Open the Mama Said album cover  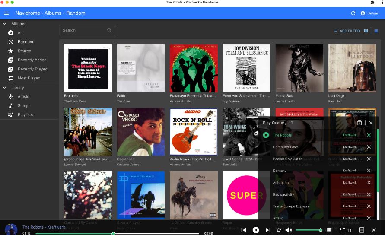coord(299,68)
